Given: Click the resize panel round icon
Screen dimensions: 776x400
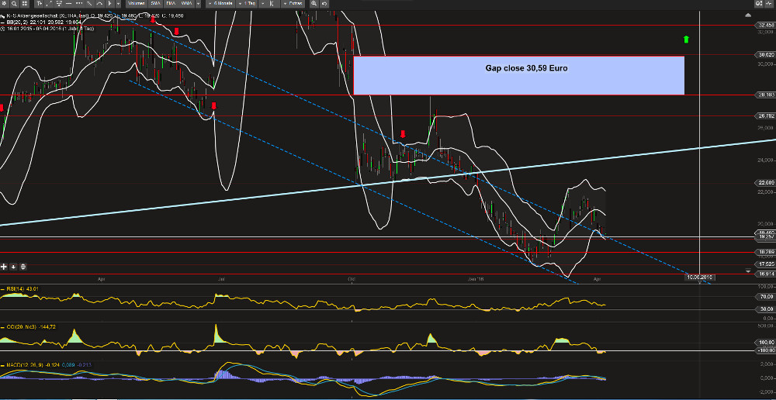Looking at the screenshot, I should point(23,267).
